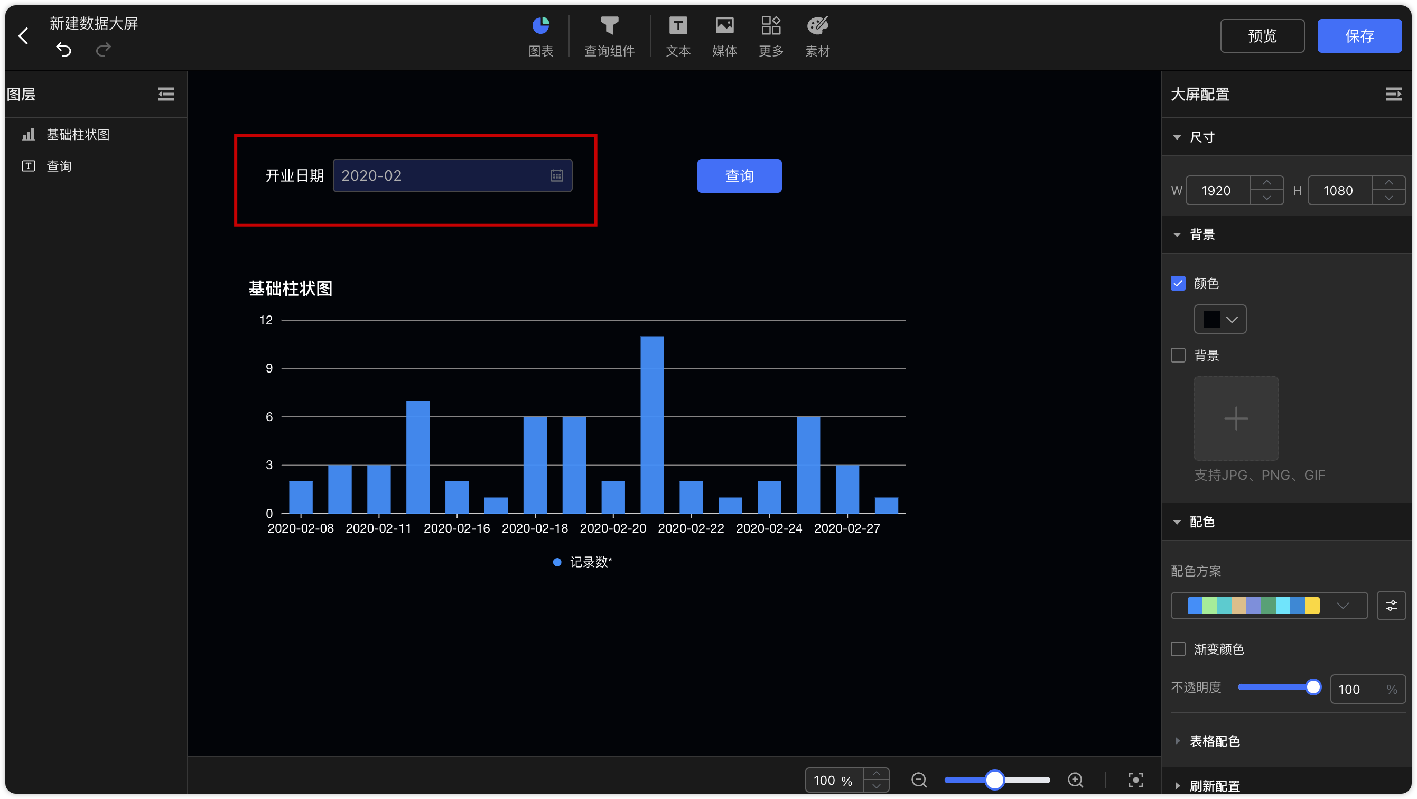Click the 新建数据大屏 title

coord(94,23)
